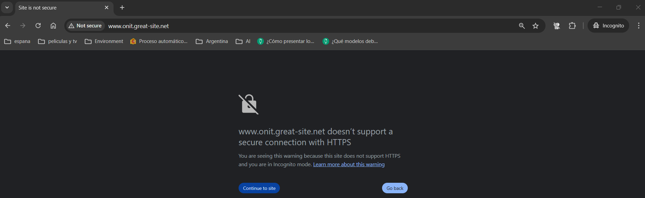Open the Chrome three-dot menu
This screenshot has width=645, height=198.
[x=639, y=26]
